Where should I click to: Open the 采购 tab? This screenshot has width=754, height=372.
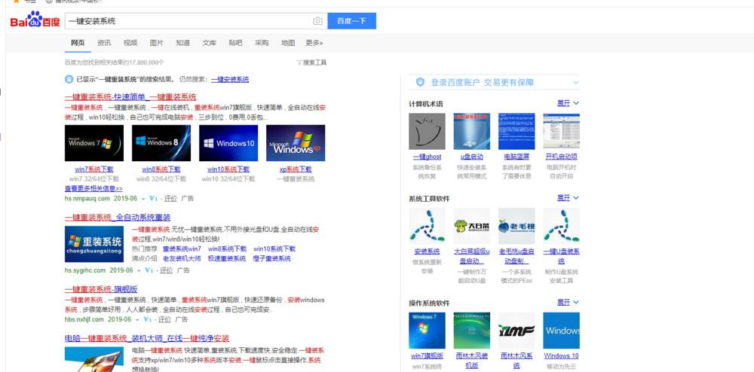[262, 43]
